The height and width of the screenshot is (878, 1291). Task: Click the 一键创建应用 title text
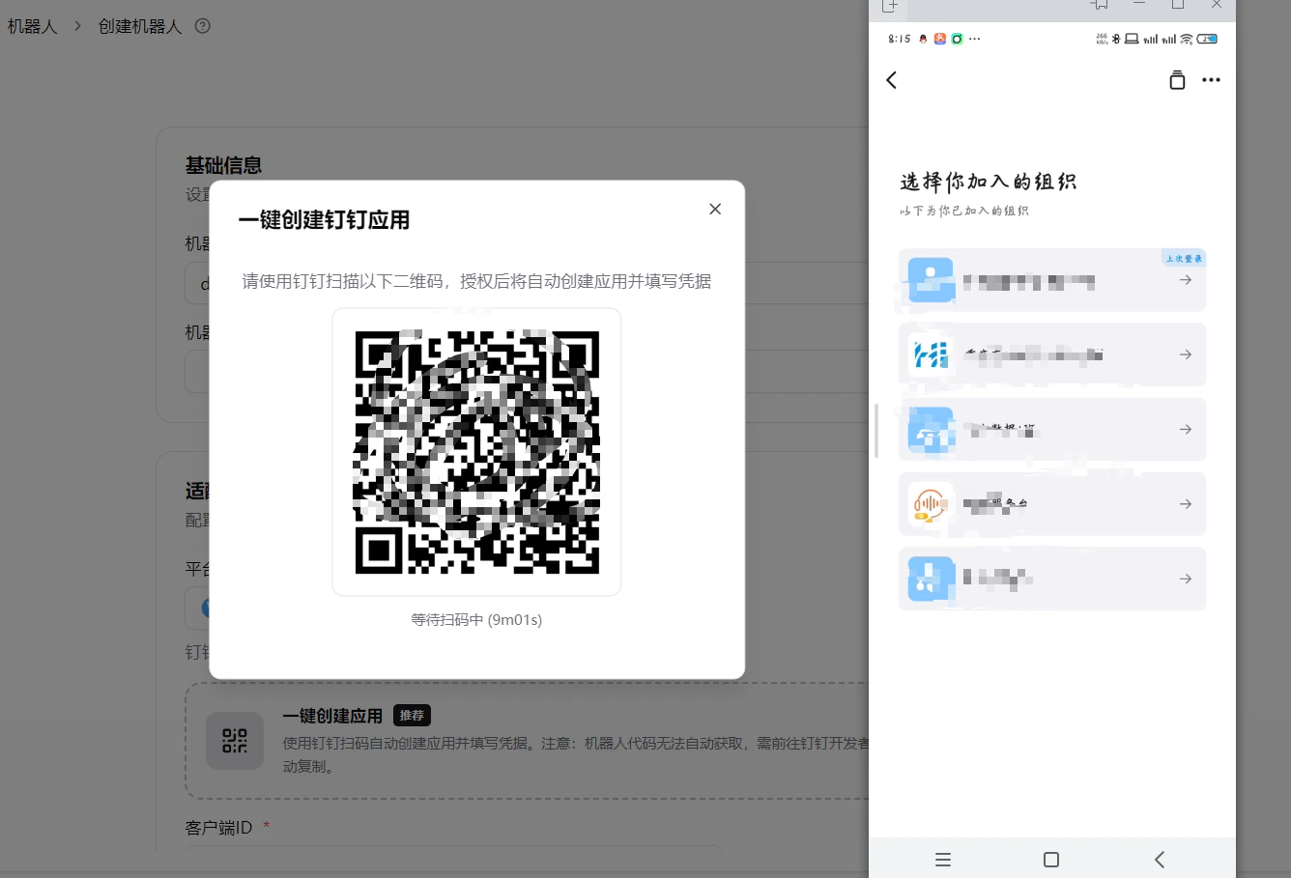332,716
